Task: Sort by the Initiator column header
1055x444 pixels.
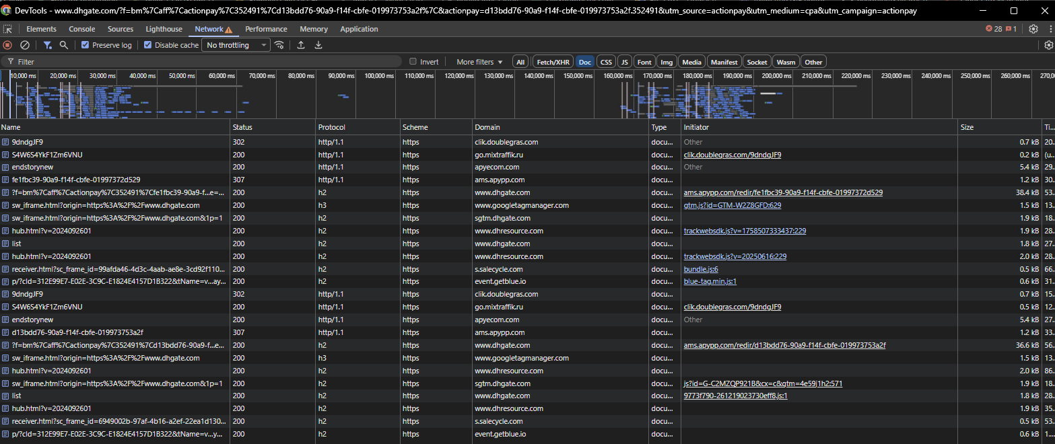Action: [819, 127]
